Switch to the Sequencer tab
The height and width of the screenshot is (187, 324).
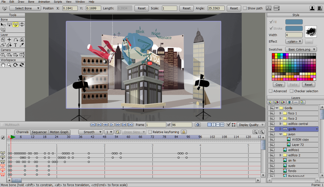pyautogui.click(x=39, y=132)
